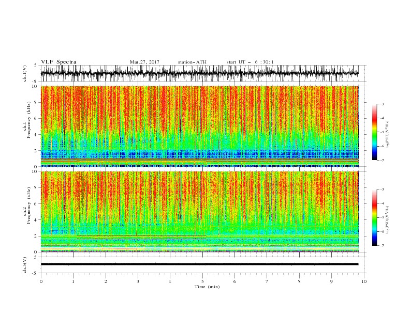Click the time axis tick label "8"
The height and width of the screenshot is (316, 410).
(299, 281)
